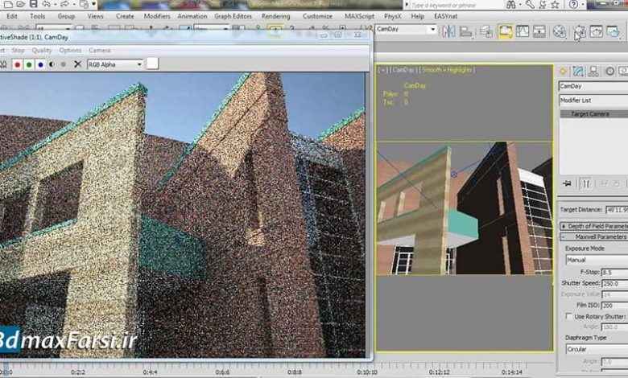Toggle the red channel in ActiveShade window
The height and width of the screenshot is (378, 628).
click(17, 64)
